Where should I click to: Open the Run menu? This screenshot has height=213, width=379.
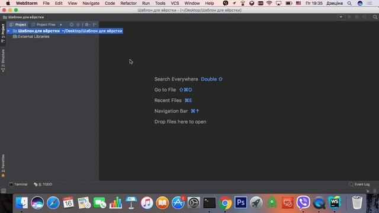point(146,4)
